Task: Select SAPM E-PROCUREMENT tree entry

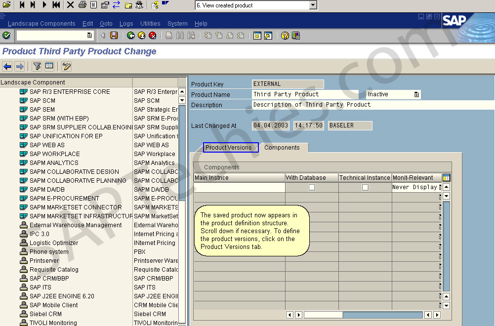Action: click(64, 199)
